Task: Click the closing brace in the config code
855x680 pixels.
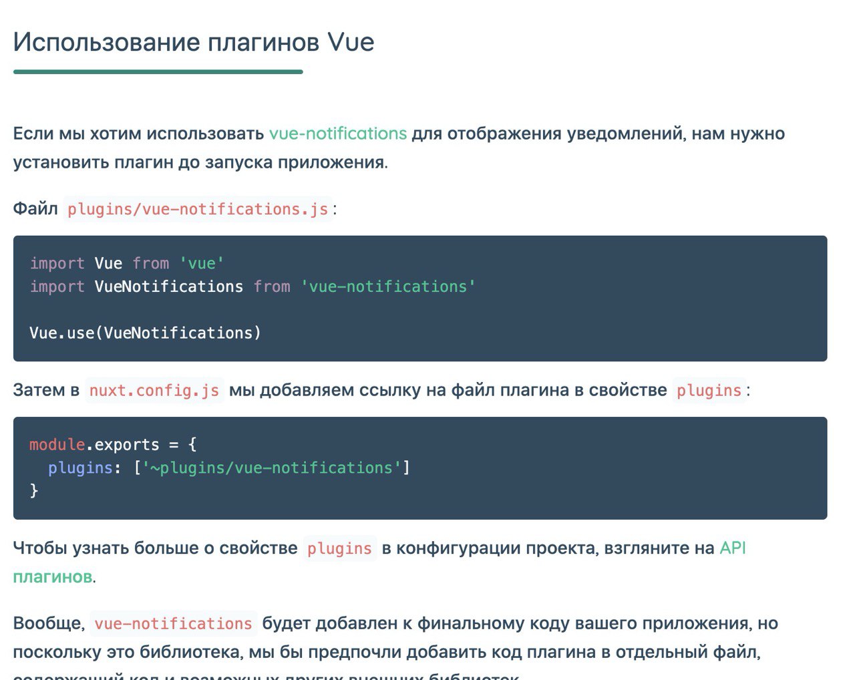Action: pos(34,491)
